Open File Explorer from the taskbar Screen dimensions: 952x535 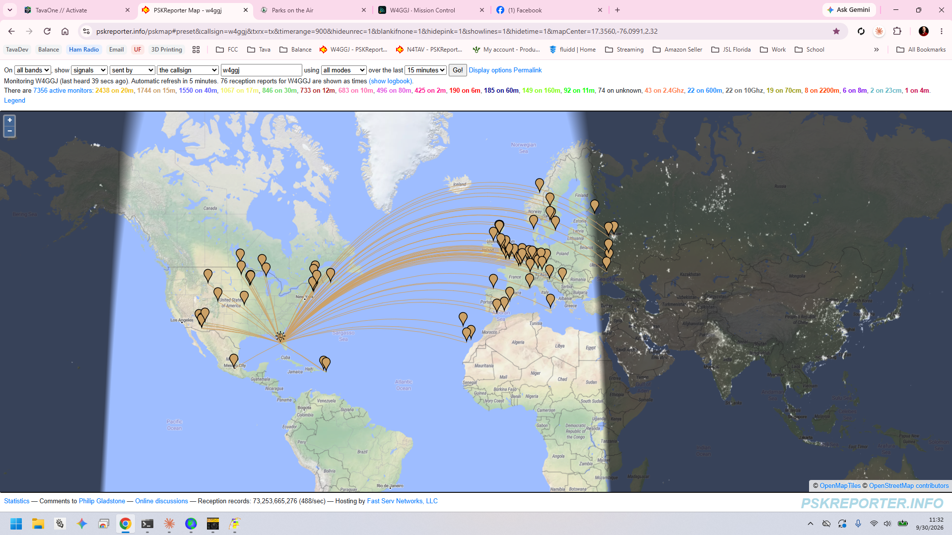(38, 524)
